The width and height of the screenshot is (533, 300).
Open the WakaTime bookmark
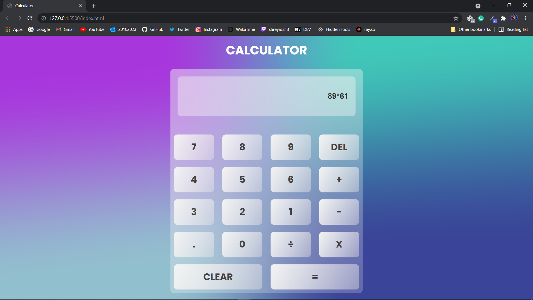[x=241, y=29]
